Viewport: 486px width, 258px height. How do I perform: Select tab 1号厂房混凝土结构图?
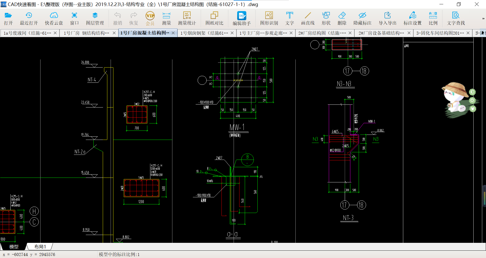click(145, 33)
